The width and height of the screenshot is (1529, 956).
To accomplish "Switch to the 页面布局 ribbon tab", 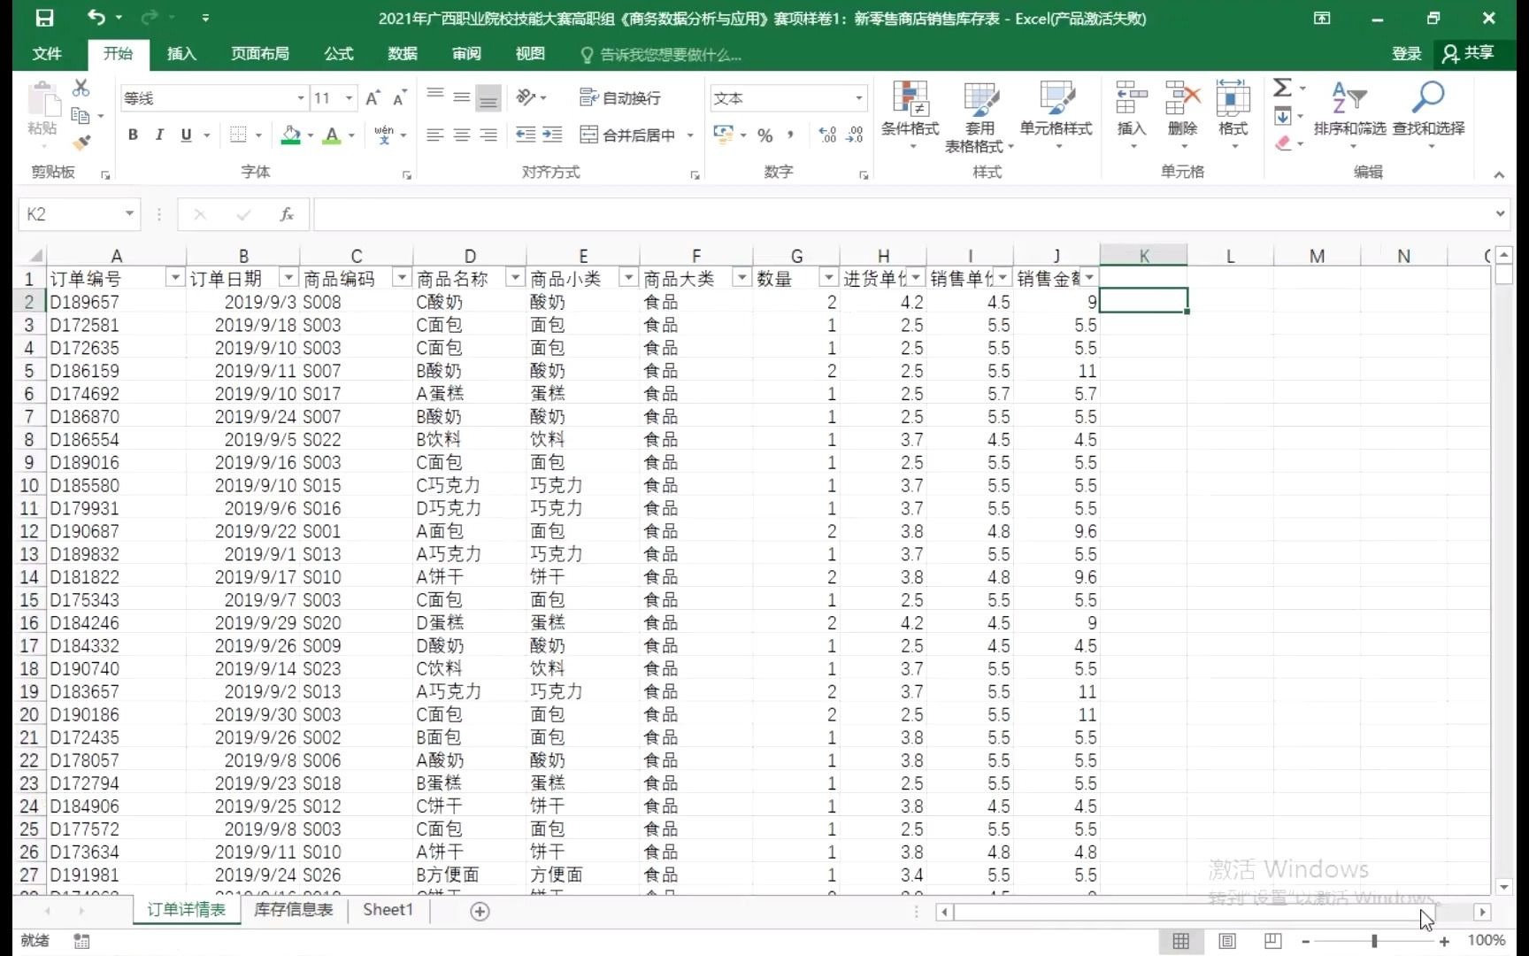I will [260, 54].
